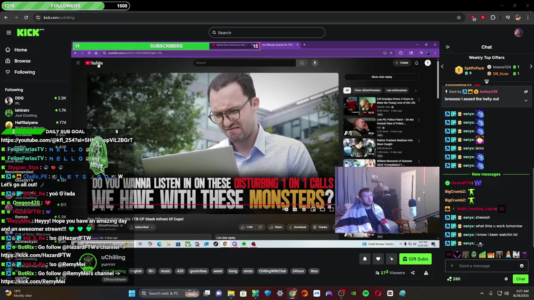The height and width of the screenshot is (300, 534).
Task: Select the goodvibes tag
Action: [x=199, y=271]
